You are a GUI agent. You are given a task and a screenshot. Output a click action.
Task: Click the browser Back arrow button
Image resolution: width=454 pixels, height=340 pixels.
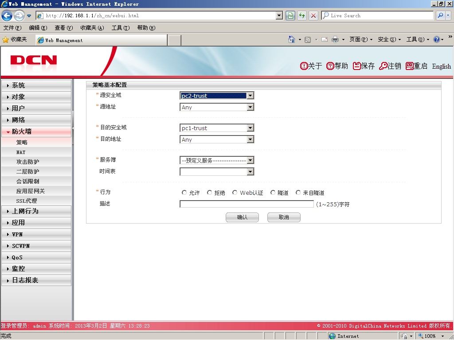[7, 15]
